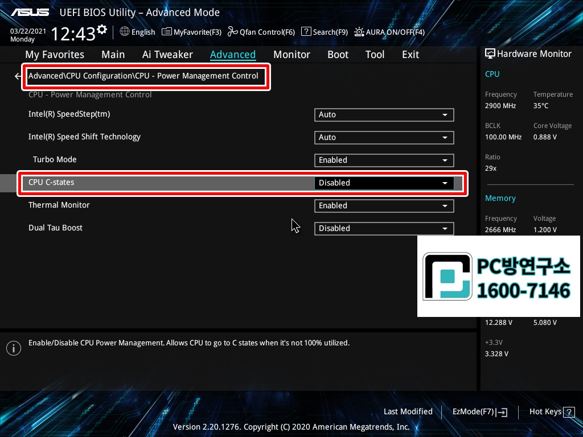
Task: Click the 03/22/2021 Monday date
Action: click(28, 35)
